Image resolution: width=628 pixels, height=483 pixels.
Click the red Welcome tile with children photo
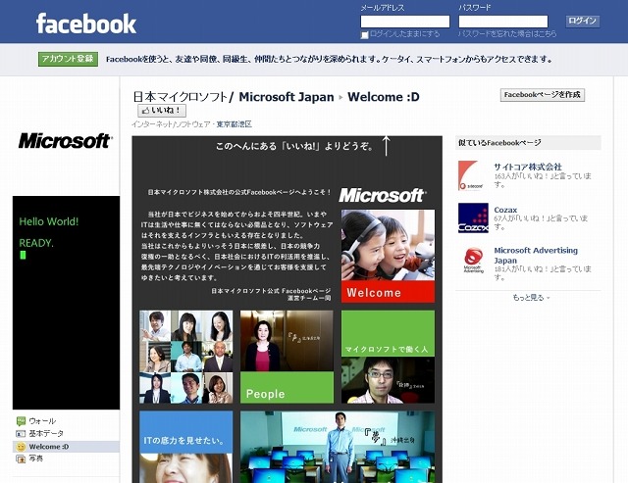pyautogui.click(x=388, y=256)
